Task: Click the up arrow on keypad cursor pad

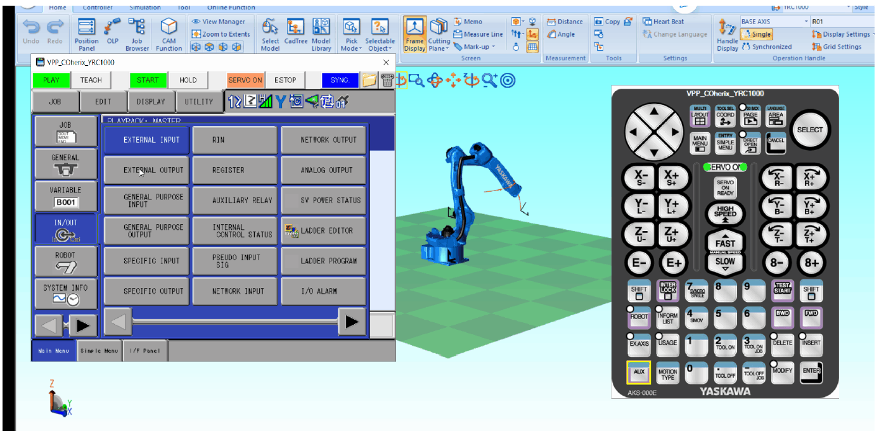Action: [655, 112]
